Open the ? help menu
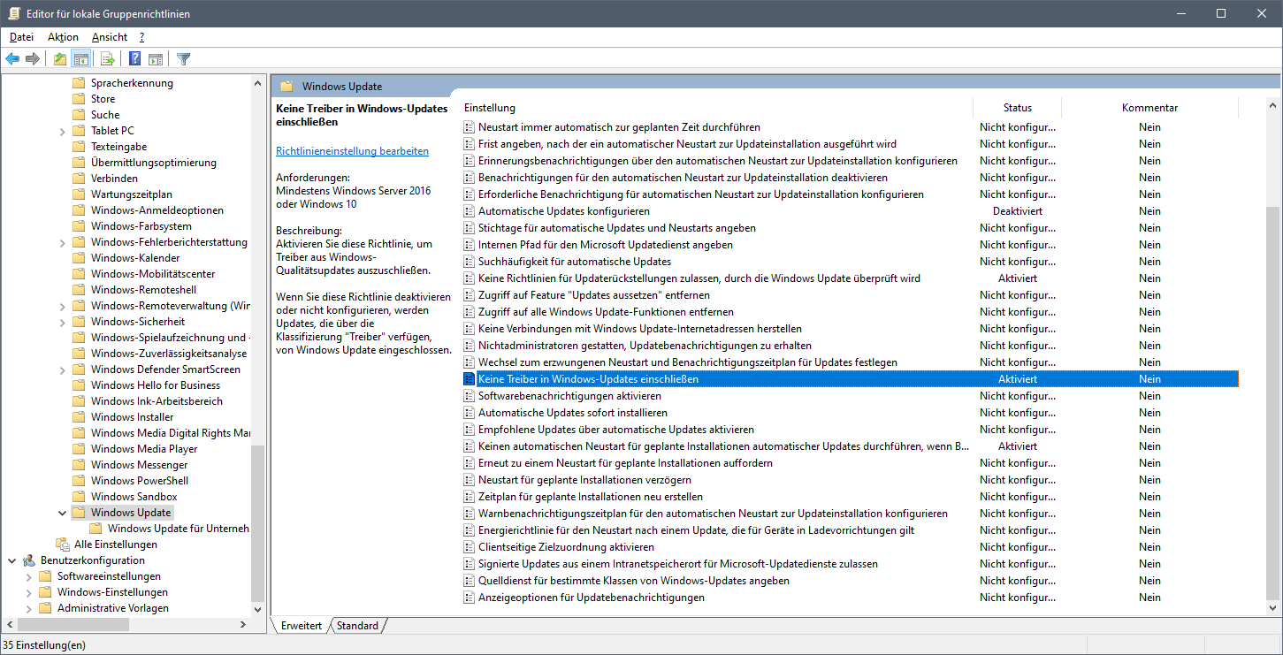 pyautogui.click(x=141, y=37)
